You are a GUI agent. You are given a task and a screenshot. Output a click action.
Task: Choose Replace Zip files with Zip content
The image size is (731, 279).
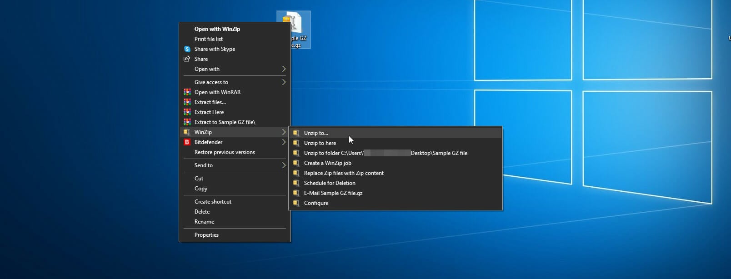(x=396, y=173)
